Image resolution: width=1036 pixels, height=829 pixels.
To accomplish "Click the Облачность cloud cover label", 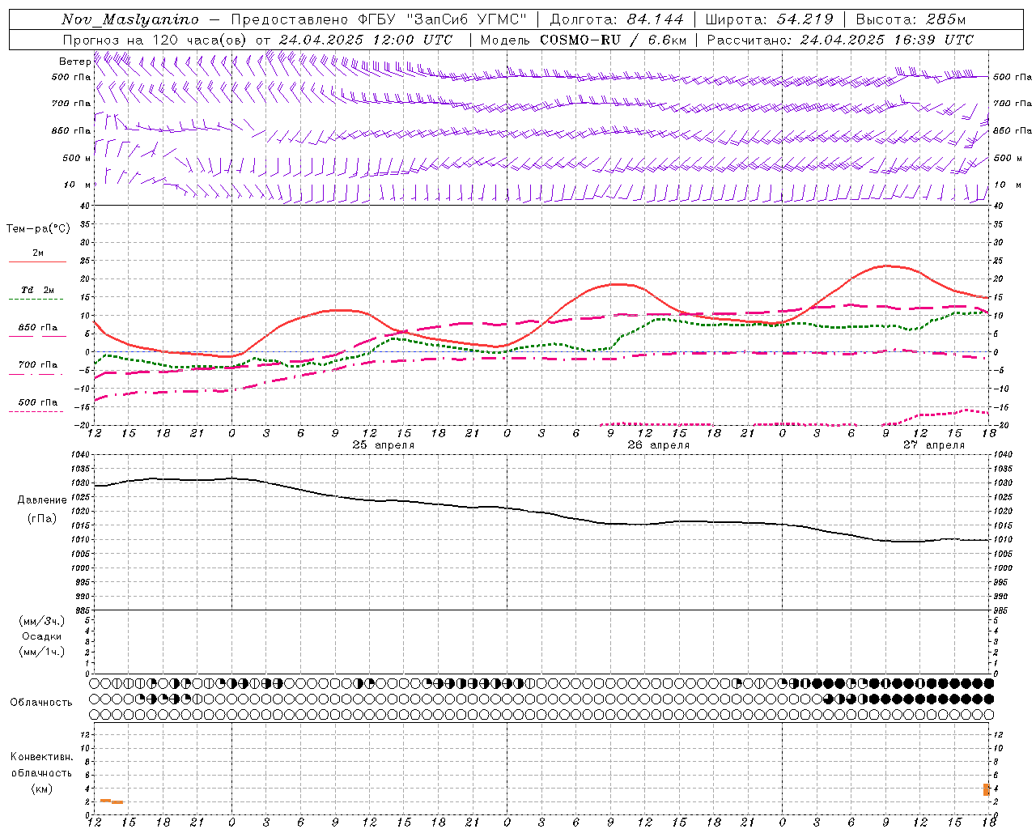I will point(41,703).
